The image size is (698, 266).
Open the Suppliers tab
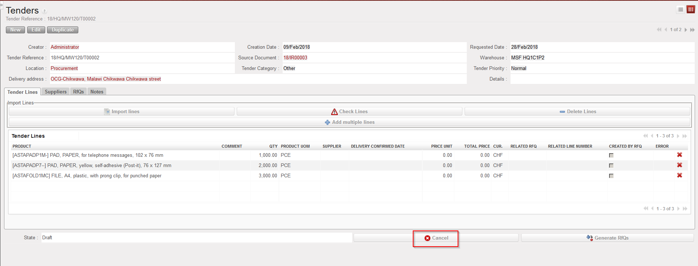pos(56,92)
